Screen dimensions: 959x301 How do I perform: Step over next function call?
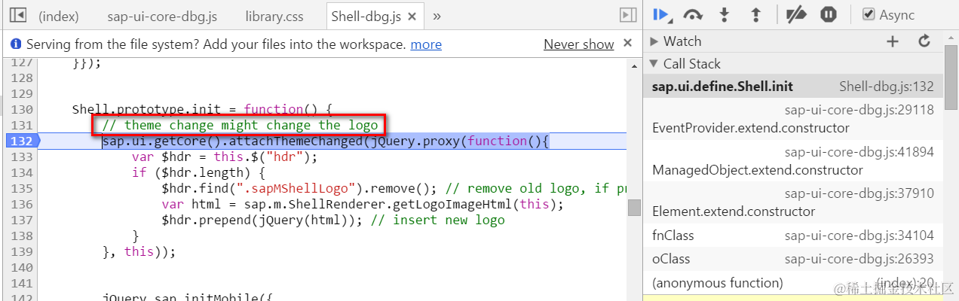click(x=693, y=14)
